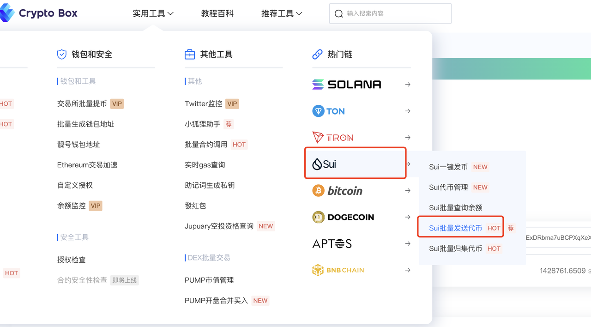
Task: Open 交易所批量提币 tool
Action: (x=82, y=104)
